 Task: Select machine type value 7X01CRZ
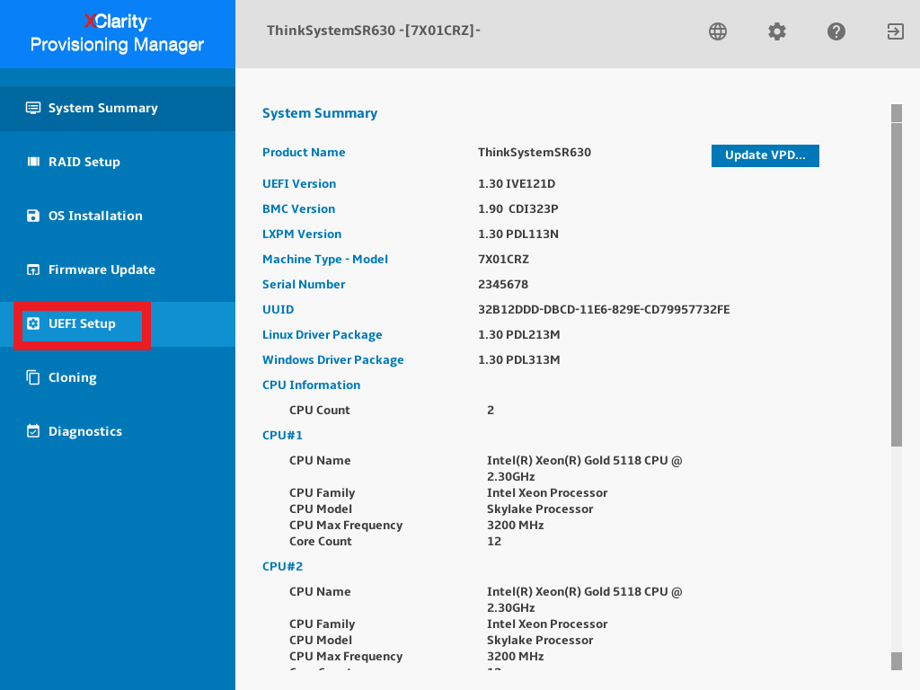click(503, 260)
